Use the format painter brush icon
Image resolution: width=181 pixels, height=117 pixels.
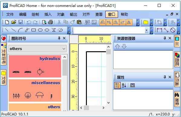72,22
